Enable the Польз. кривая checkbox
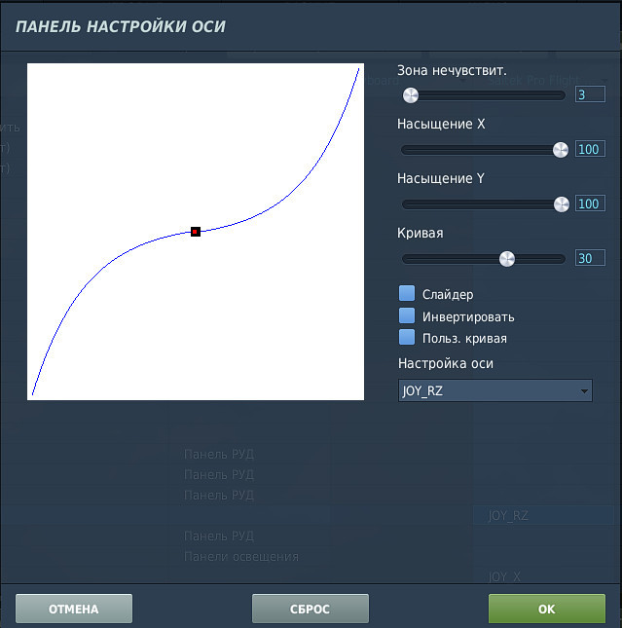Viewport: 622px width, 628px height. pyautogui.click(x=407, y=337)
